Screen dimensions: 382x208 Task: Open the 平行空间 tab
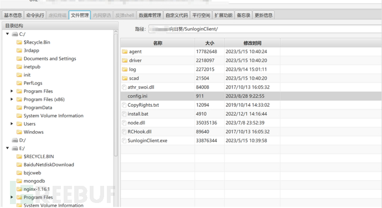[x=201, y=15]
